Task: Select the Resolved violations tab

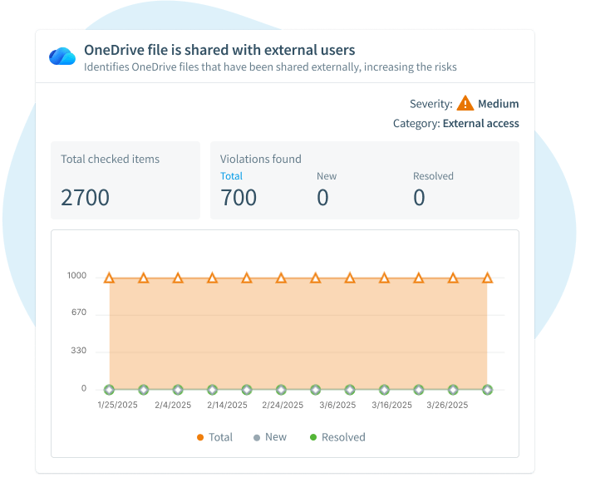Action: tap(433, 176)
